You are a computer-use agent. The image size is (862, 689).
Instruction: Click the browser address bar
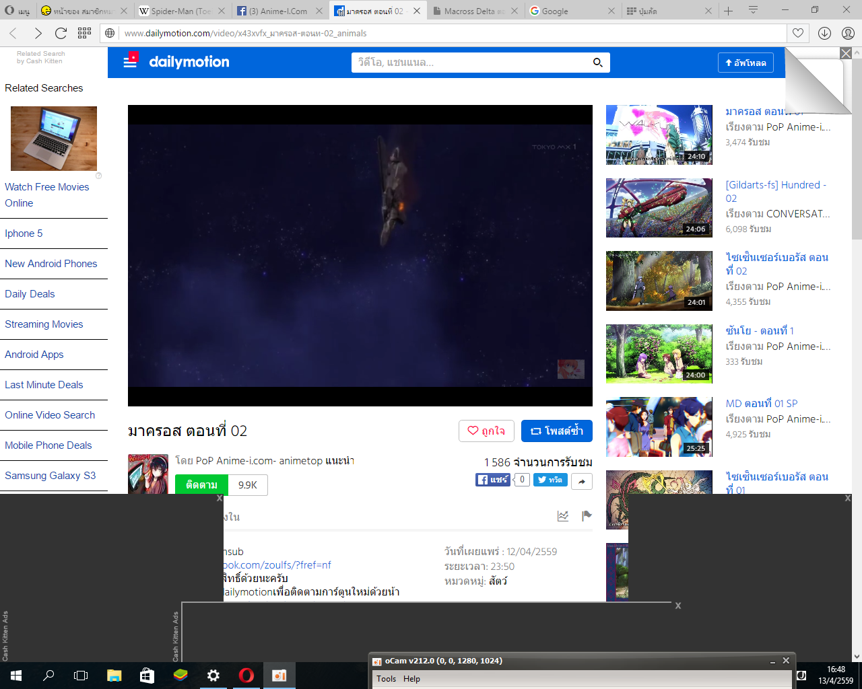(444, 33)
